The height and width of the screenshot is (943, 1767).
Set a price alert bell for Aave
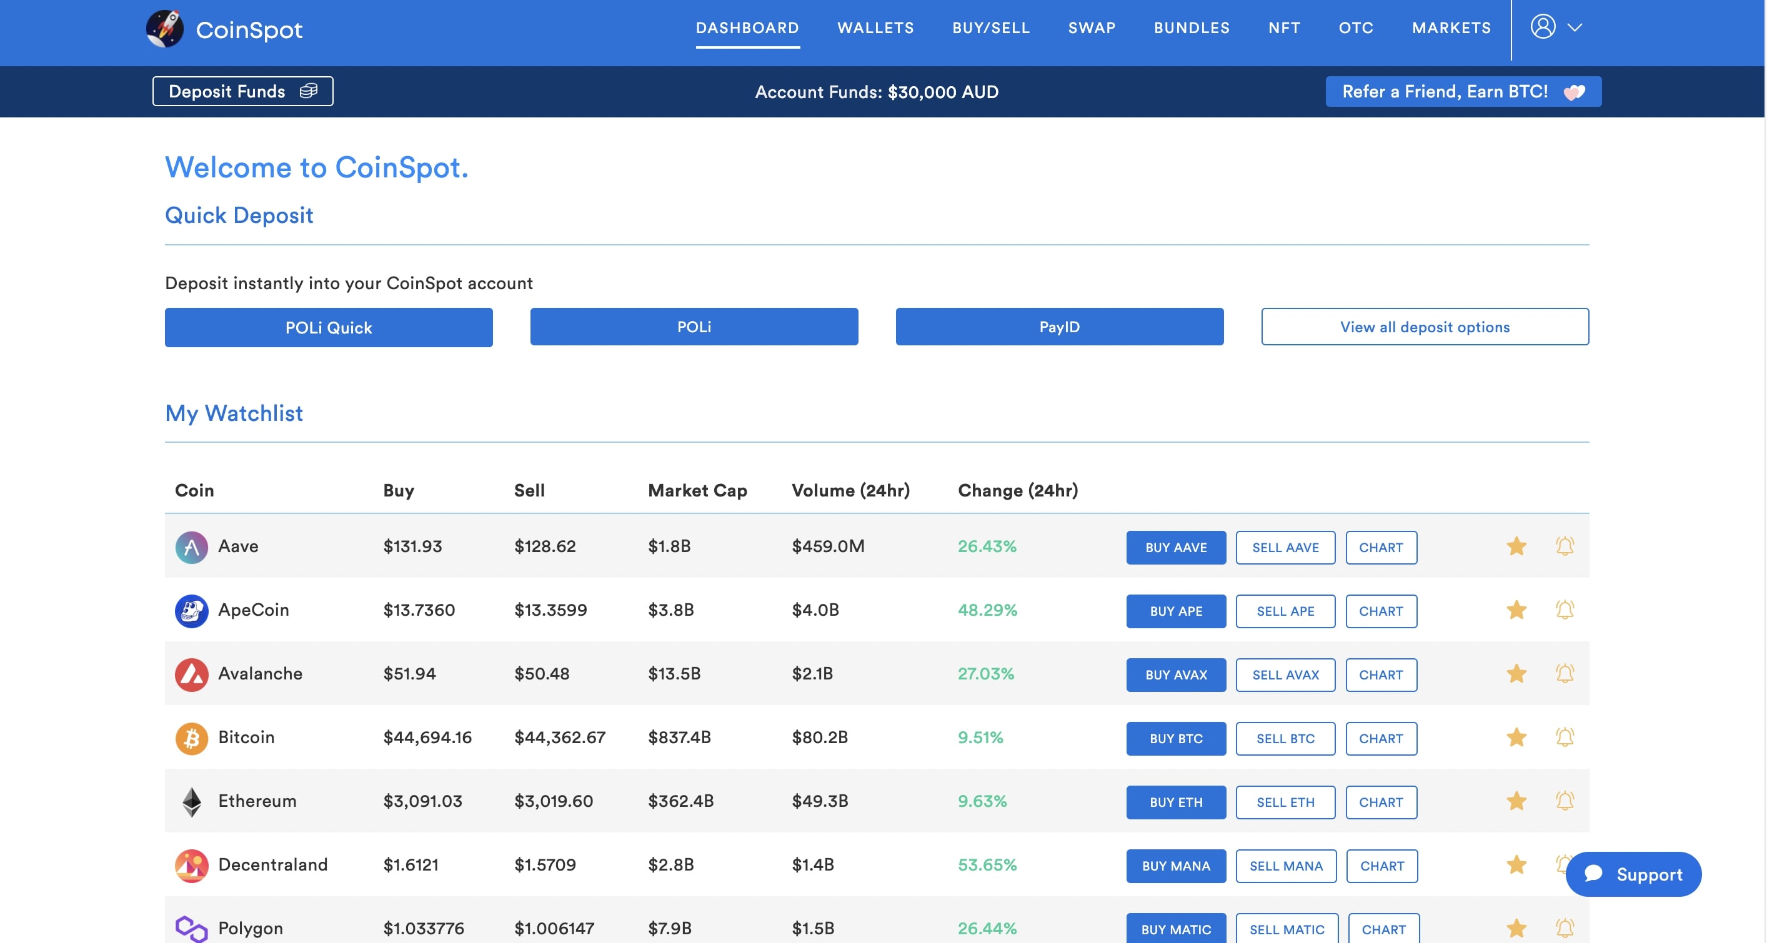click(x=1565, y=546)
